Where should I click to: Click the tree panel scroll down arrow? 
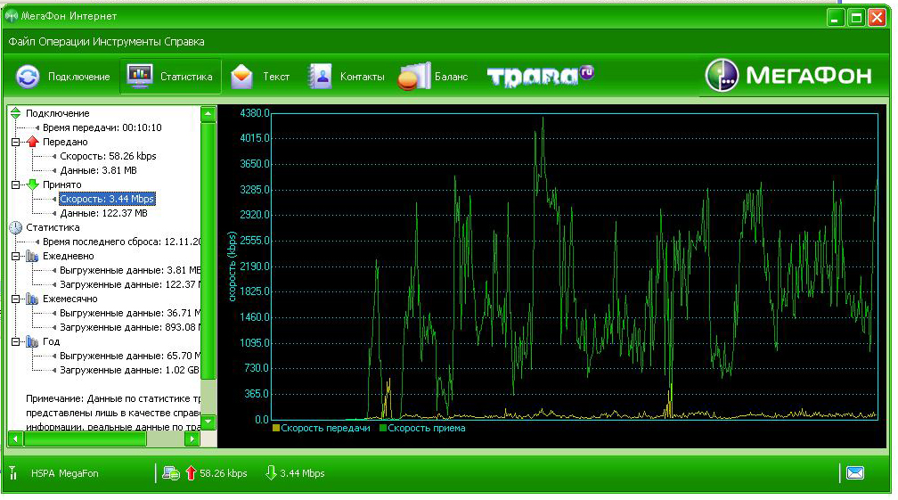point(208,422)
